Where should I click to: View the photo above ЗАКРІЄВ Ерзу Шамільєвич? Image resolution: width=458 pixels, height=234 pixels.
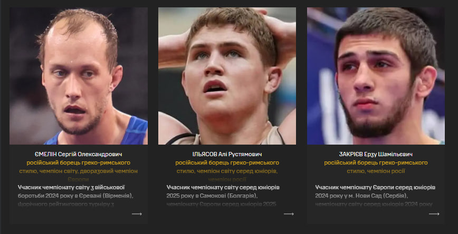(376, 76)
